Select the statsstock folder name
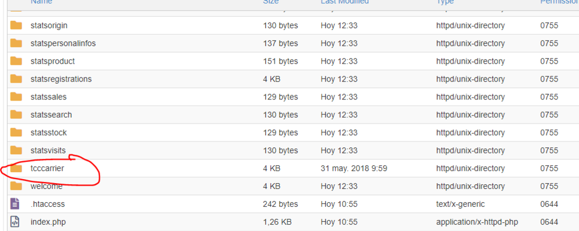Image resolution: width=579 pixels, height=231 pixels. click(x=49, y=133)
